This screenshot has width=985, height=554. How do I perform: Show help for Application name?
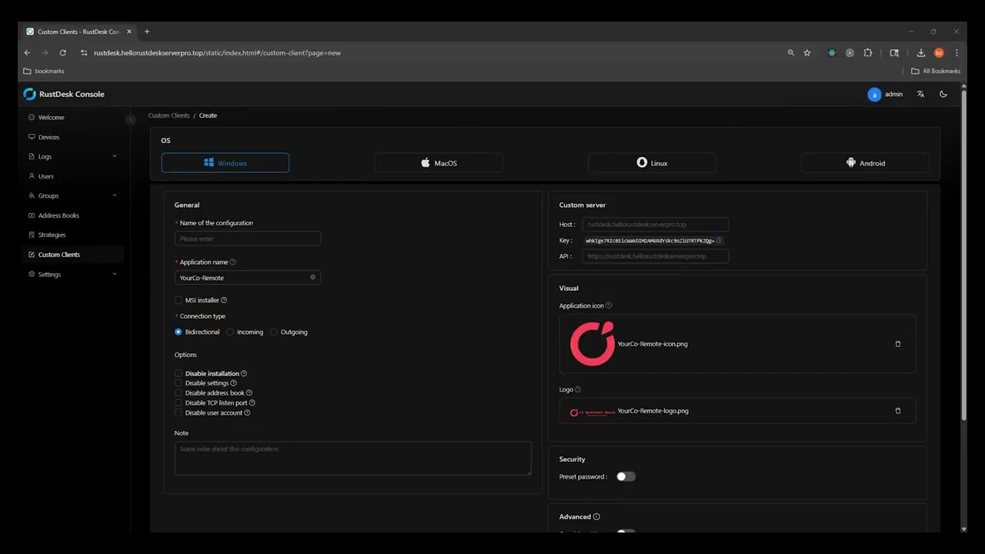(233, 262)
